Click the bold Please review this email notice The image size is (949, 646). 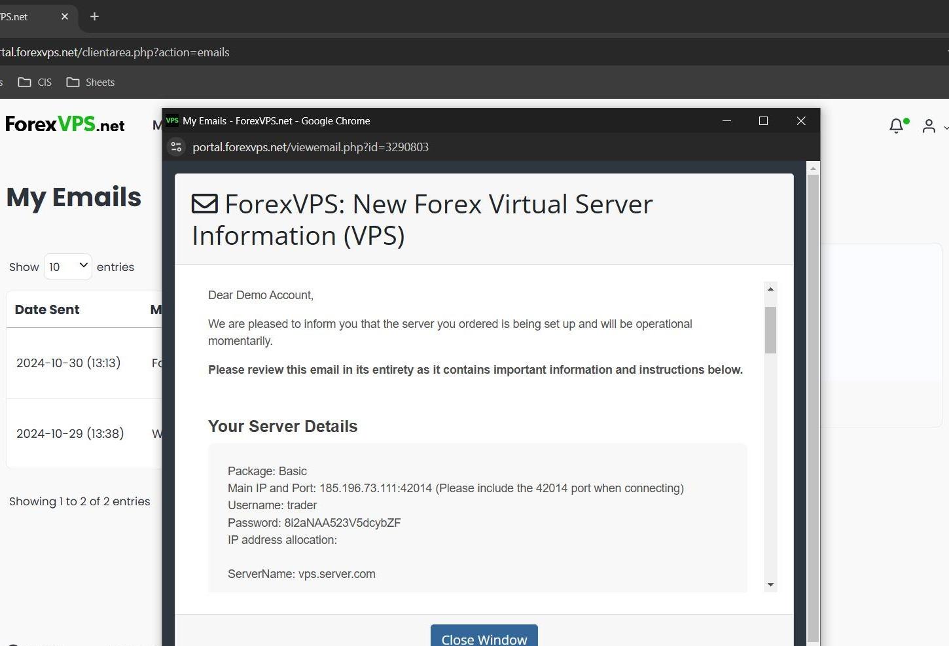click(476, 370)
